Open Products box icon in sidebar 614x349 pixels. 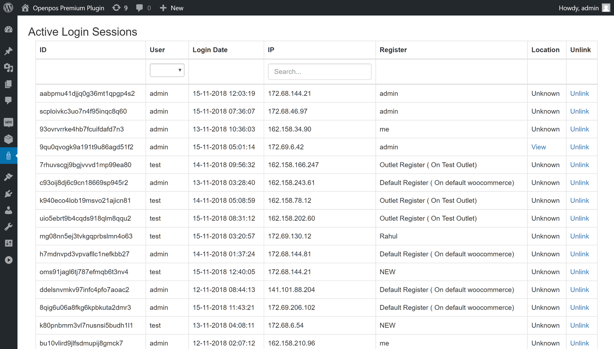pos(8,139)
